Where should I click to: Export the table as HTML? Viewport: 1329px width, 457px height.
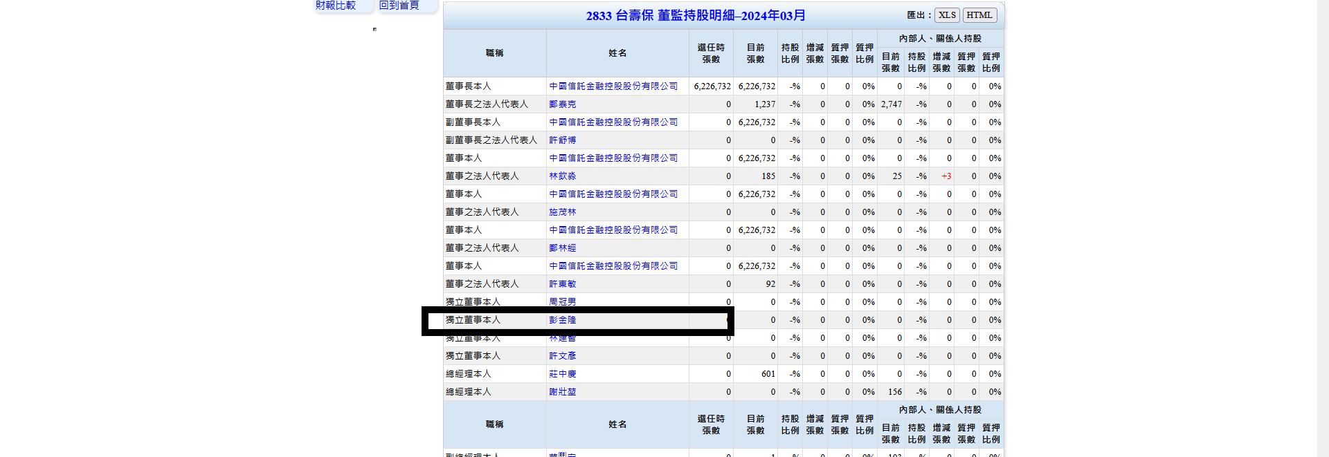(979, 15)
